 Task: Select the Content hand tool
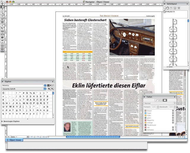coord(2,7)
